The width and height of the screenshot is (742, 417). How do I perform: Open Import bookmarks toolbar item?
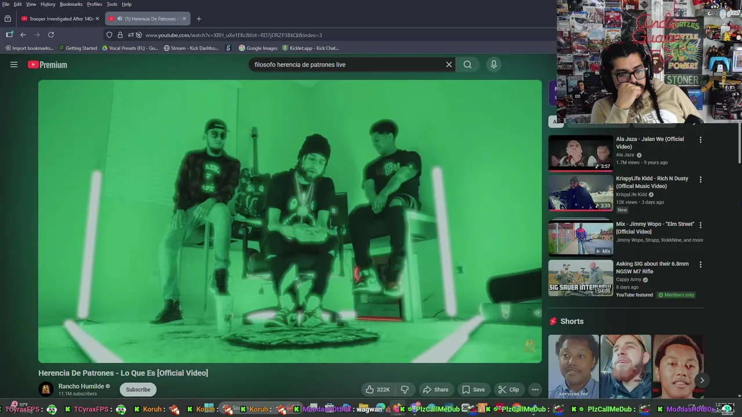(x=28, y=48)
